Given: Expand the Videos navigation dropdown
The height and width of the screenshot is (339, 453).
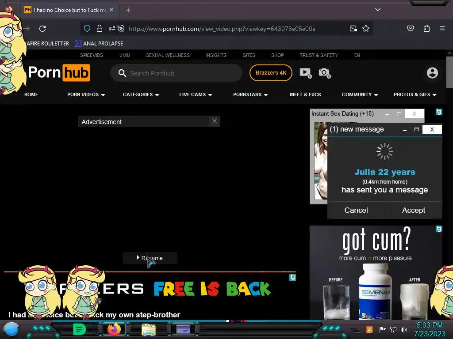Looking at the screenshot, I should tap(86, 94).
